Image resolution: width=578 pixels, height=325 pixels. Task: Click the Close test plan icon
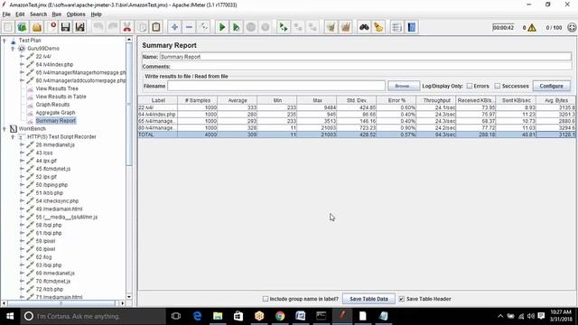(x=51, y=27)
